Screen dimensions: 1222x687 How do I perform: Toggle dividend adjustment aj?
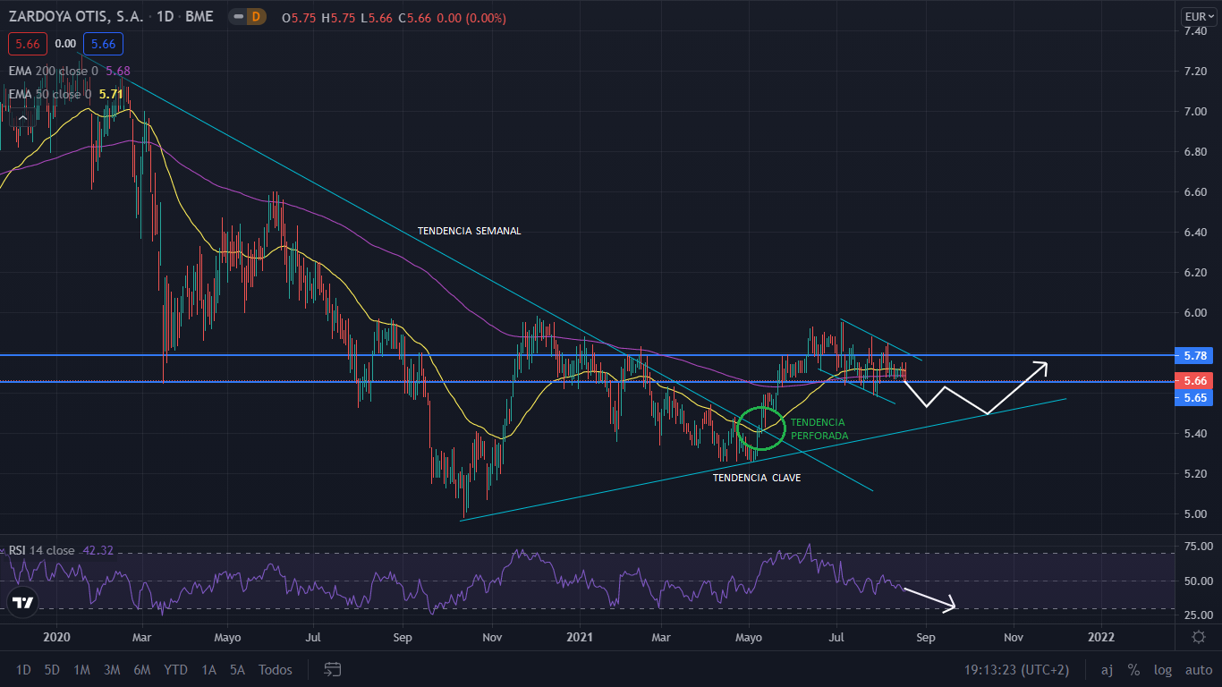pyautogui.click(x=1107, y=669)
